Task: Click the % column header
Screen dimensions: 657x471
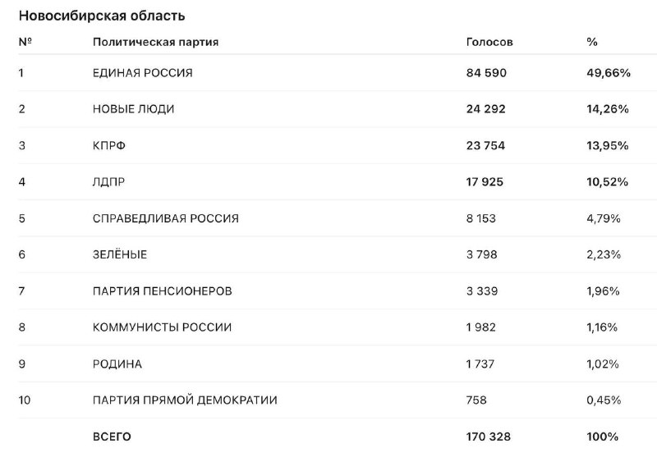Action: point(592,42)
